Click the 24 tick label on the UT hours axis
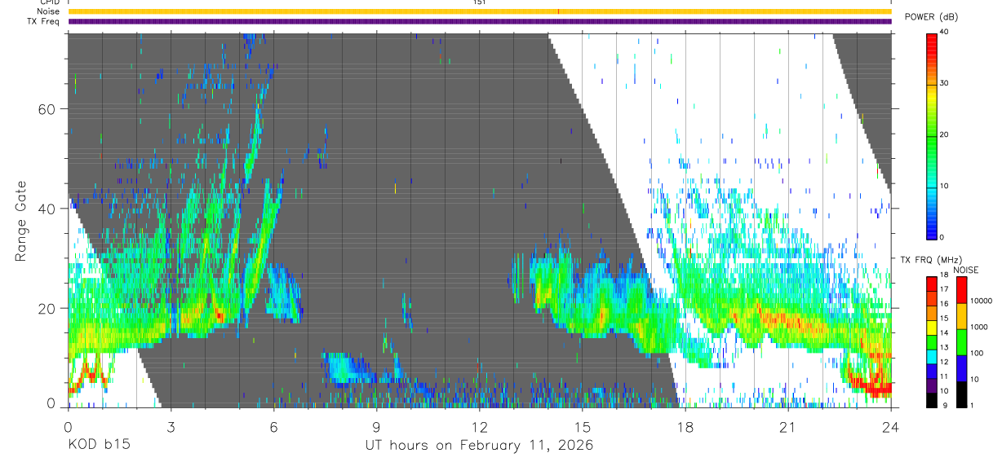The height and width of the screenshot is (462, 1002). 891,426
